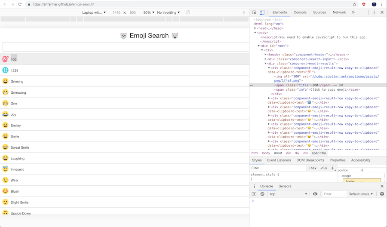The width and height of the screenshot is (387, 227).
Task: Click the emoji search input field
Action: tap(126, 47)
